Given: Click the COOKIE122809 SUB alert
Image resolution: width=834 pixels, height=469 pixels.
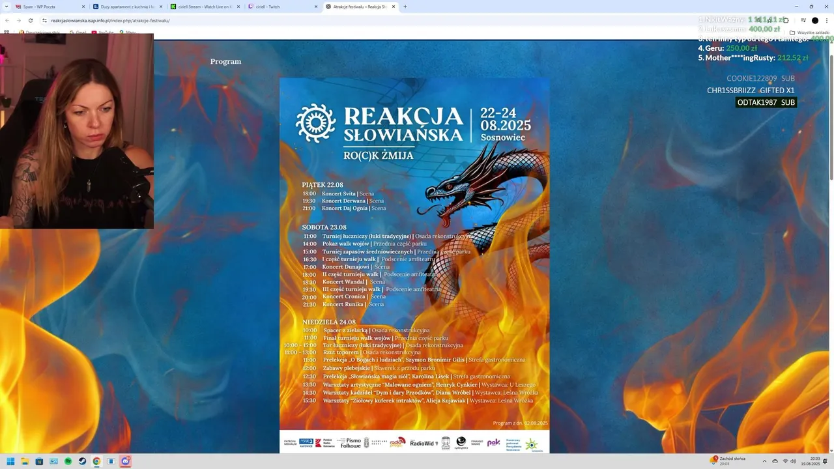Looking at the screenshot, I should 760,79.
